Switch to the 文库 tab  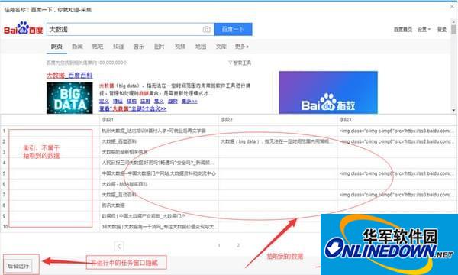pos(221,46)
